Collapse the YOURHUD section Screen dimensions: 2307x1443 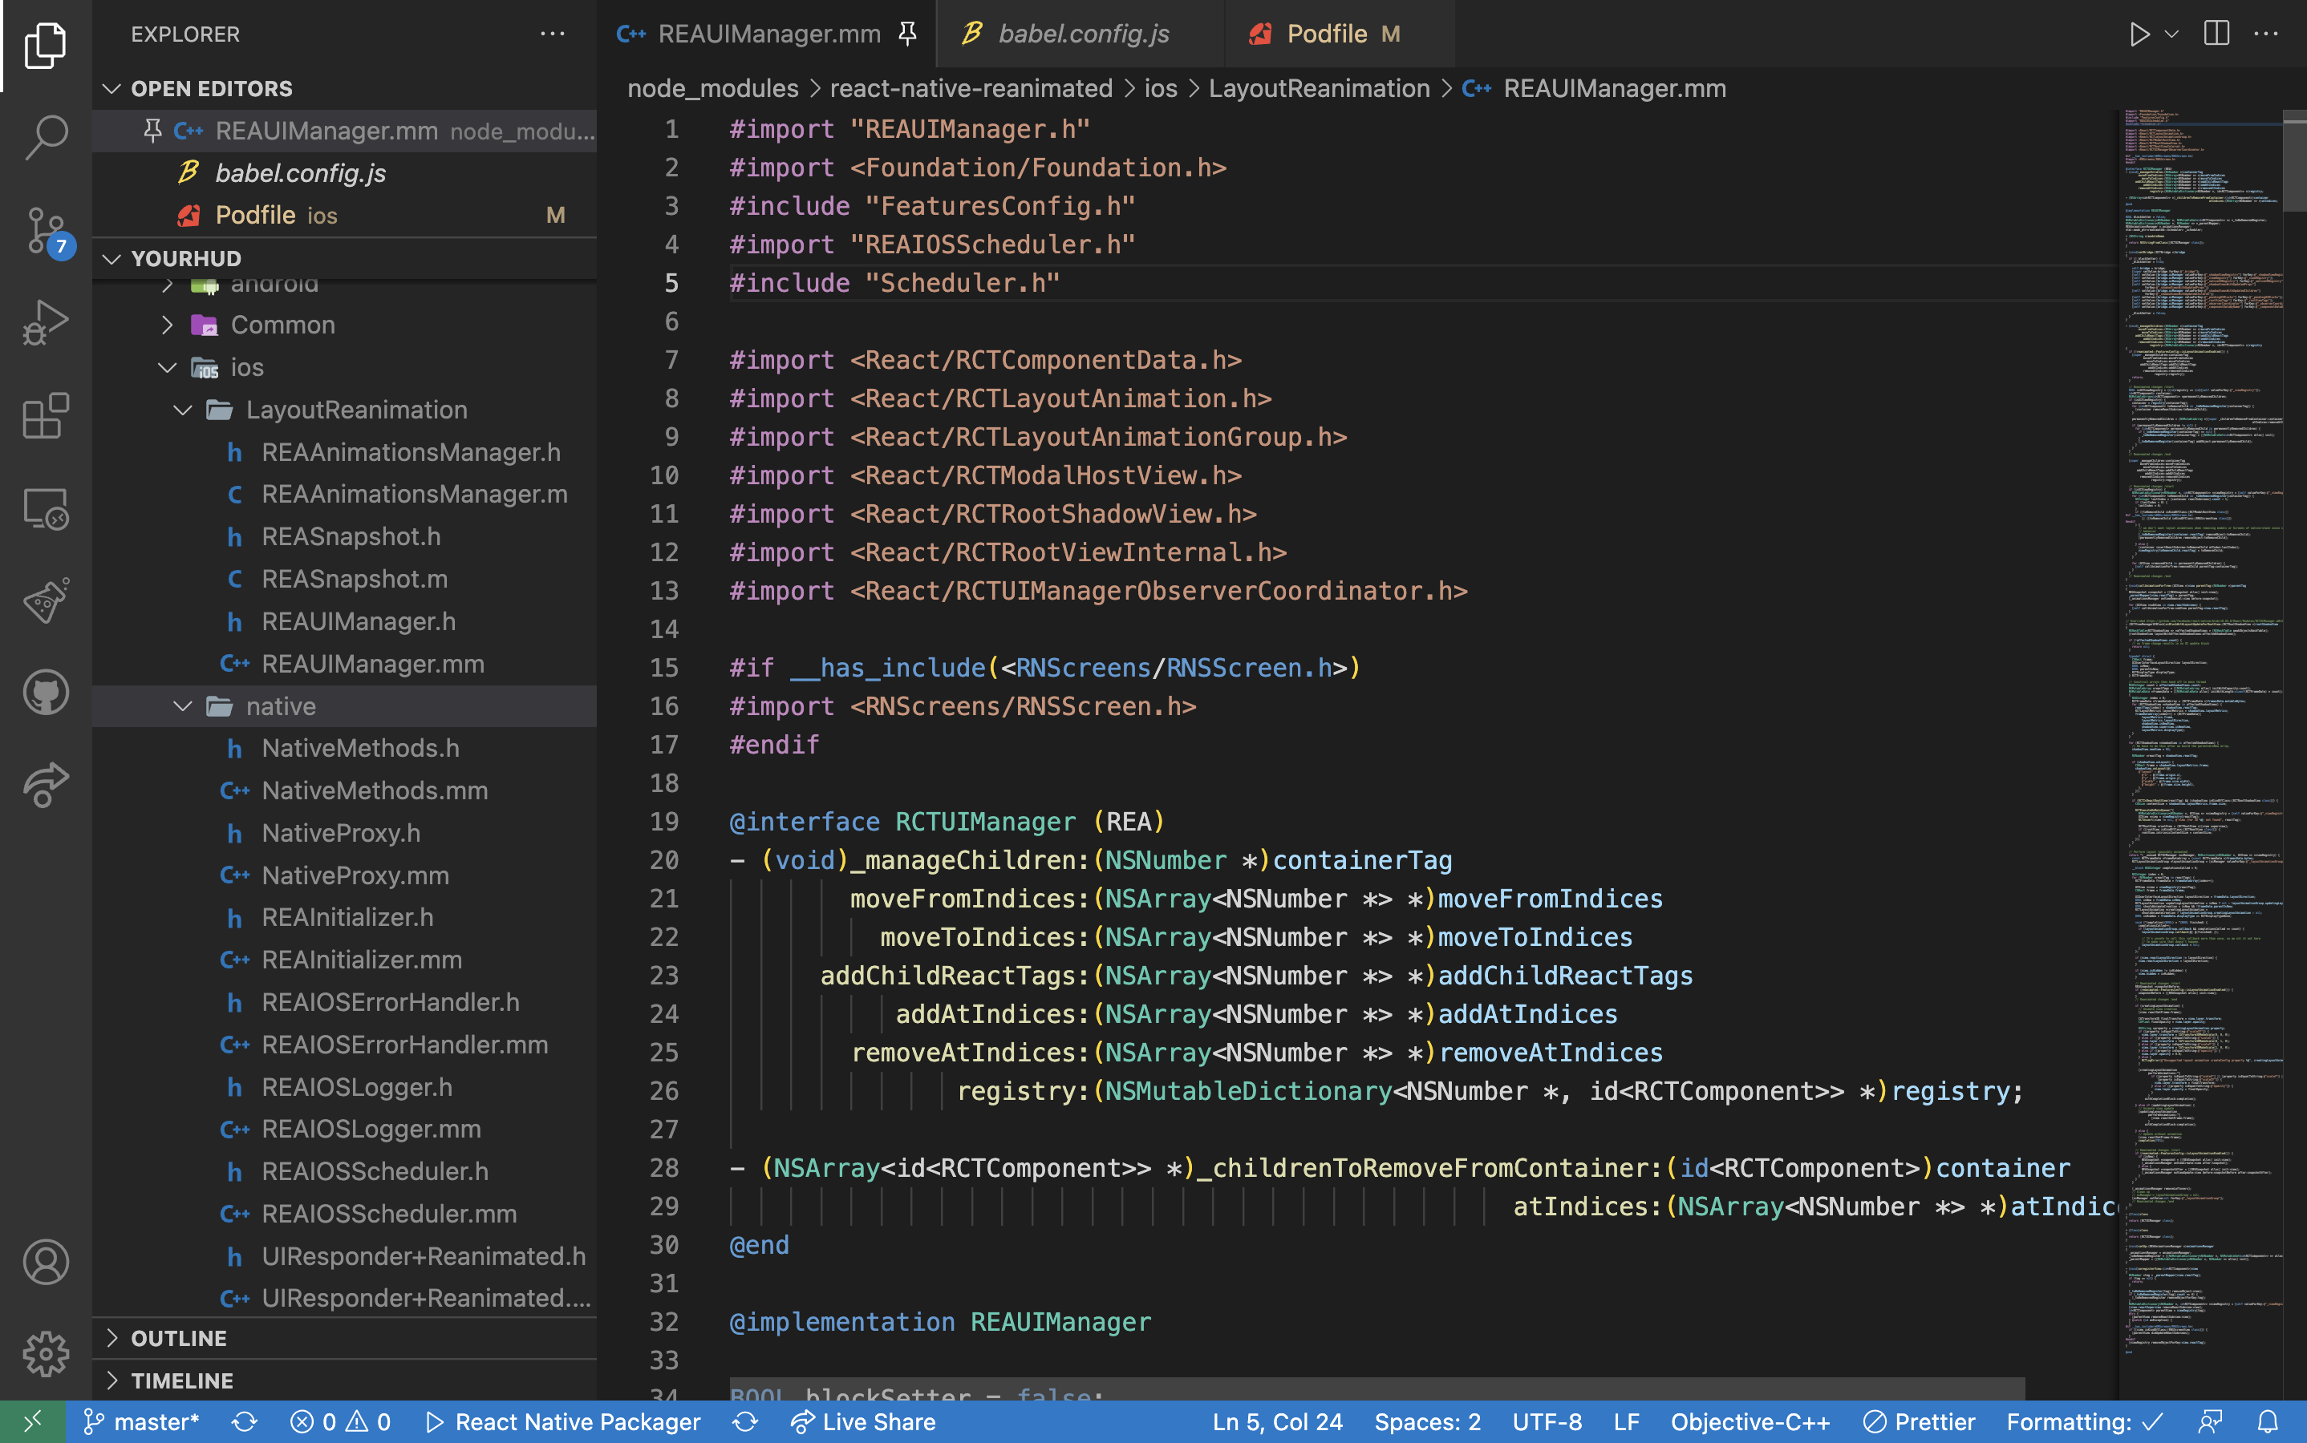pyautogui.click(x=345, y=259)
